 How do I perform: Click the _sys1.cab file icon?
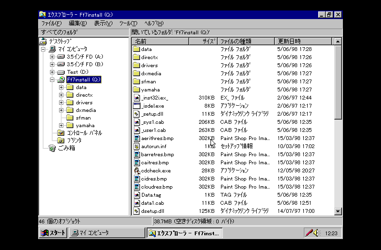137,122
